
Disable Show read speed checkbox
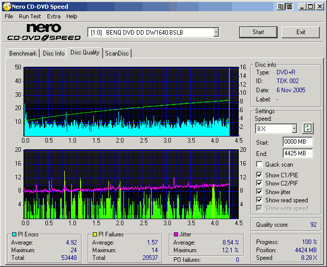tap(260, 200)
